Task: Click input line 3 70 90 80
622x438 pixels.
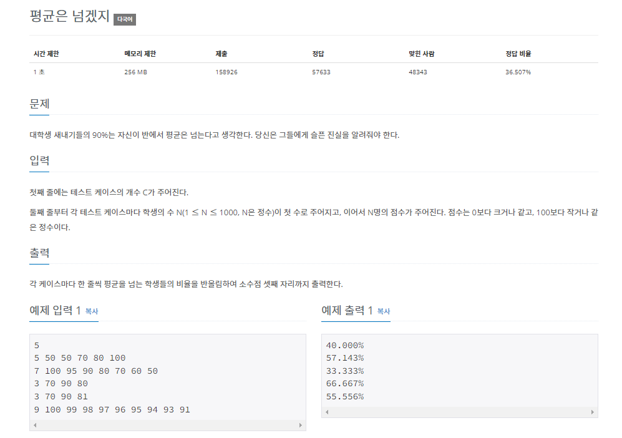Action: [x=61, y=384]
